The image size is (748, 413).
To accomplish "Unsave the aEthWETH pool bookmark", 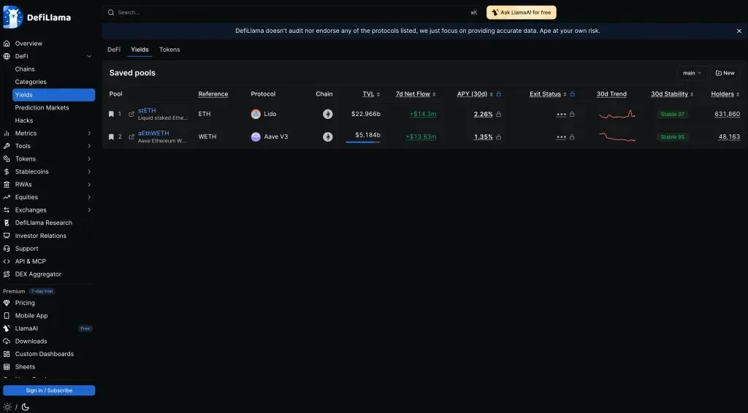I will pyautogui.click(x=111, y=137).
